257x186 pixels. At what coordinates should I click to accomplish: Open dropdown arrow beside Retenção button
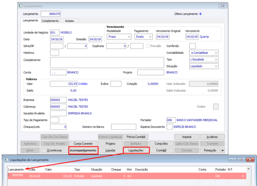click(x=223, y=151)
